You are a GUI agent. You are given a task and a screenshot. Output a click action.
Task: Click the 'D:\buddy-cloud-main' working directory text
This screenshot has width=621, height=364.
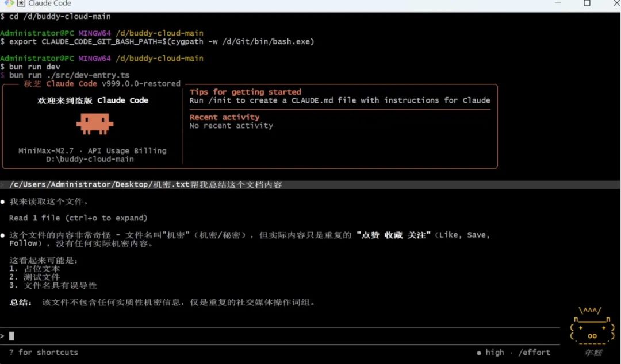pyautogui.click(x=90, y=160)
